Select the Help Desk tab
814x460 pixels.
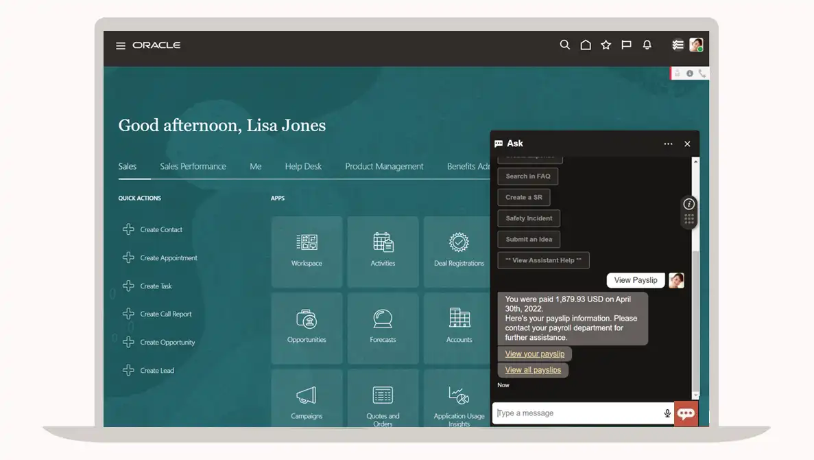pos(303,166)
